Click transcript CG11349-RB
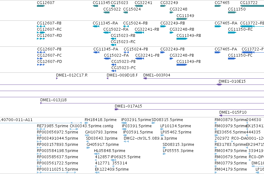 point(182,39)
